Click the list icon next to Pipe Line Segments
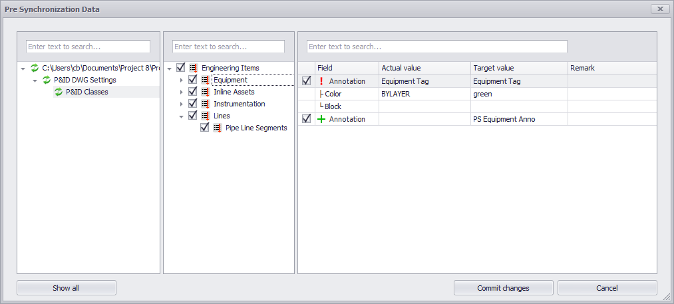The width and height of the screenshot is (674, 304). tap(218, 128)
